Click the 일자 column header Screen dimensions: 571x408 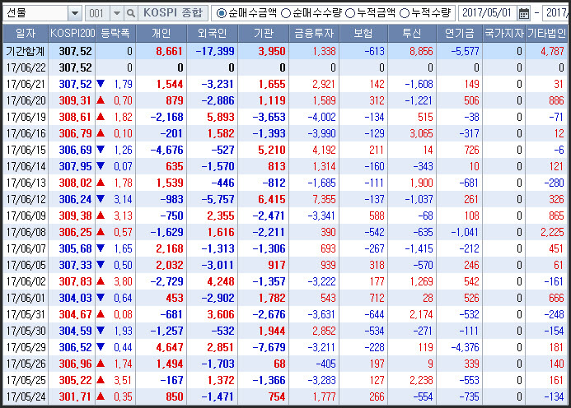tap(26, 34)
